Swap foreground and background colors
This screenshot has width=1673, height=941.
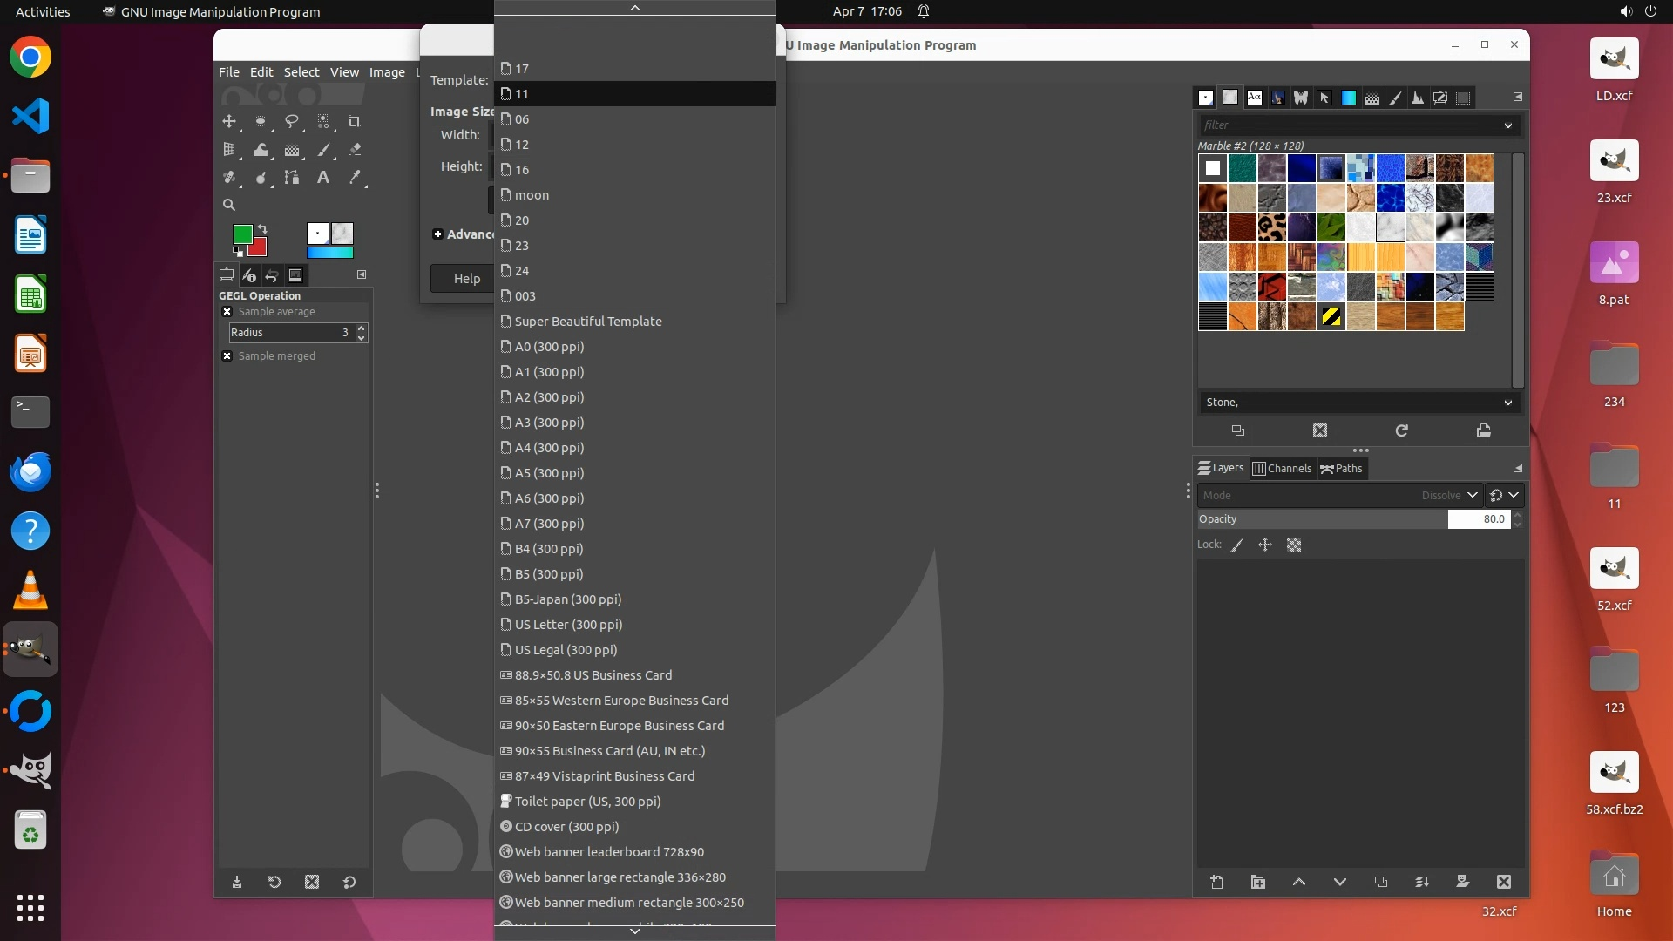262,229
